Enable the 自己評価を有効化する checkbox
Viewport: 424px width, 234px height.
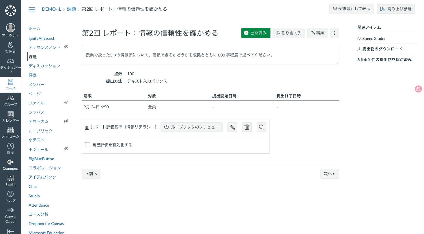coord(88,145)
